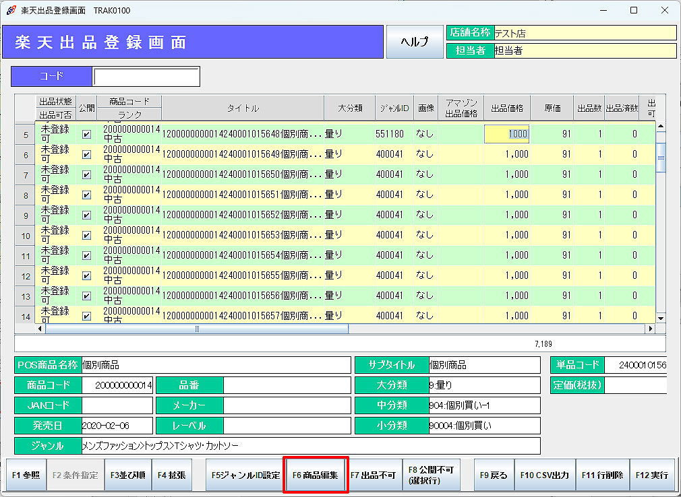The image size is (681, 497).
Task: Click F5 ジャンルID設定 button
Action: pyautogui.click(x=245, y=475)
